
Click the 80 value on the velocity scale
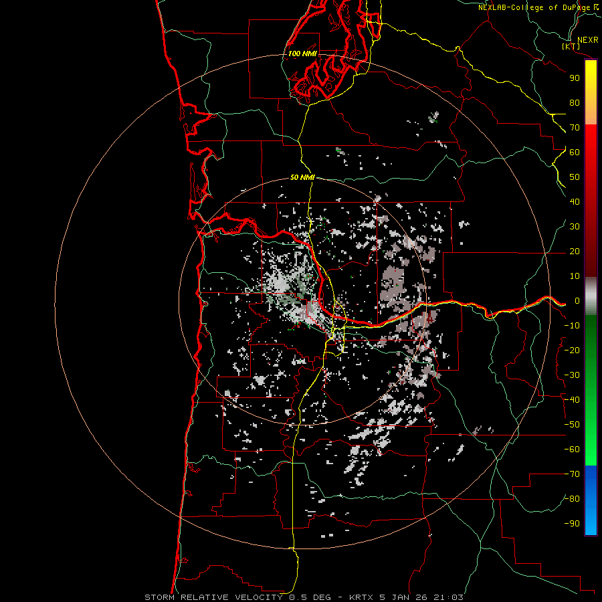[575, 103]
